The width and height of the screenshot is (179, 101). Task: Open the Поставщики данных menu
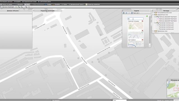6,2
